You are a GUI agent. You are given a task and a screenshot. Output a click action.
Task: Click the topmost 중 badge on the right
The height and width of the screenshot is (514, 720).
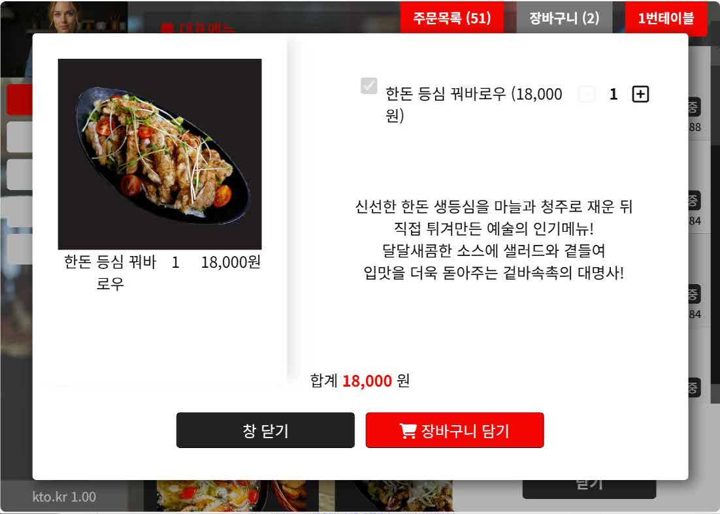point(694,107)
